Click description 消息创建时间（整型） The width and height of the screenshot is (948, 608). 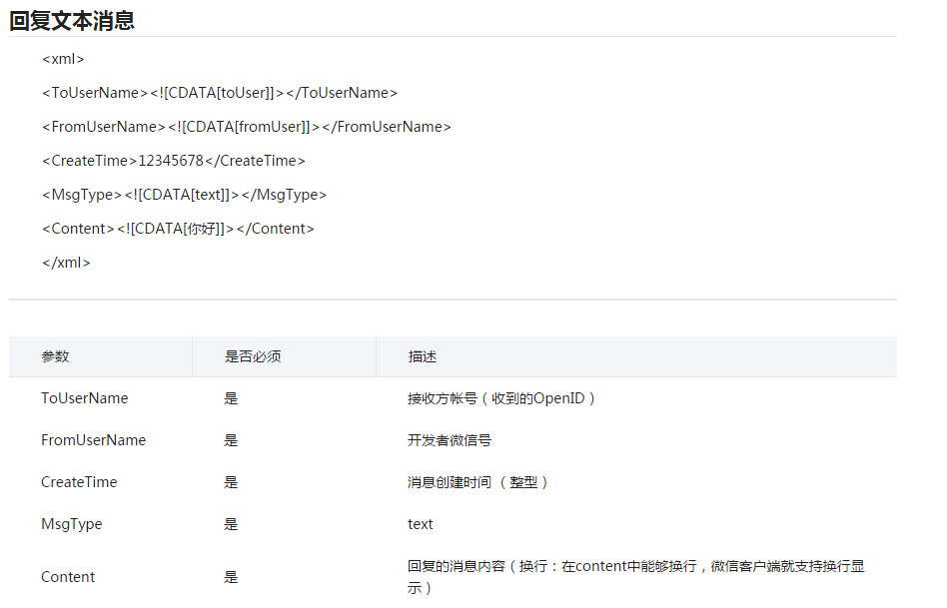coord(477,482)
